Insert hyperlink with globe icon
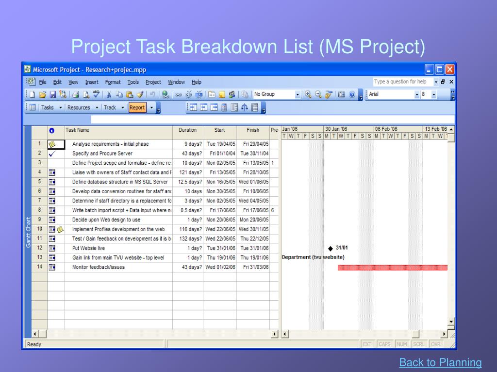This screenshot has height=372, width=497. 165,94
